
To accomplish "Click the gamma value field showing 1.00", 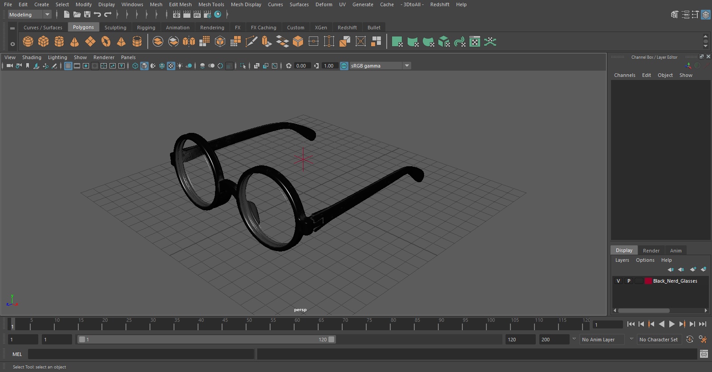I will click(329, 66).
